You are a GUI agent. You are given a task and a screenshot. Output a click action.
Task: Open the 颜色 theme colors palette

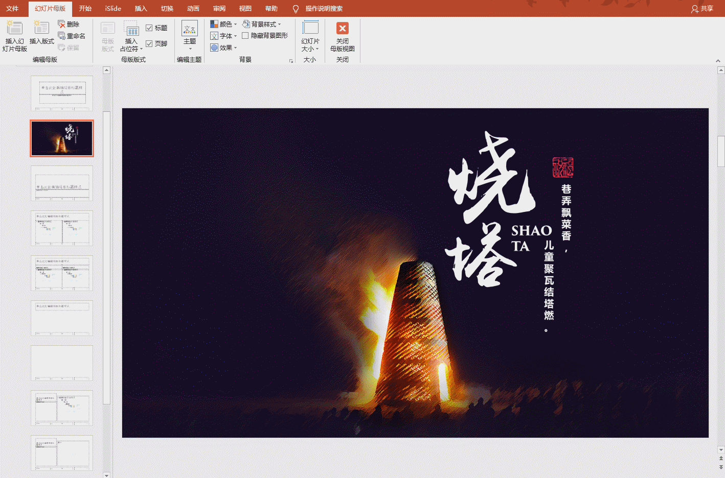(x=223, y=23)
